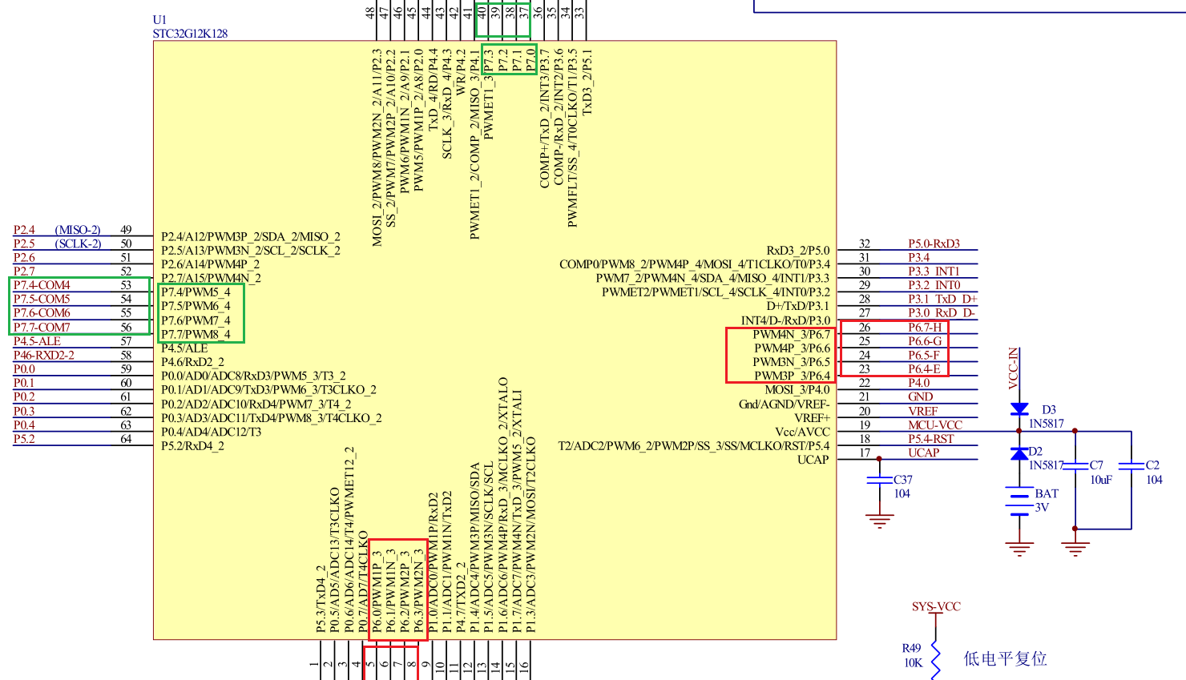This screenshot has height=680, width=1186.
Task: Select the P7.7-COM7 net label
Action: coord(42,327)
